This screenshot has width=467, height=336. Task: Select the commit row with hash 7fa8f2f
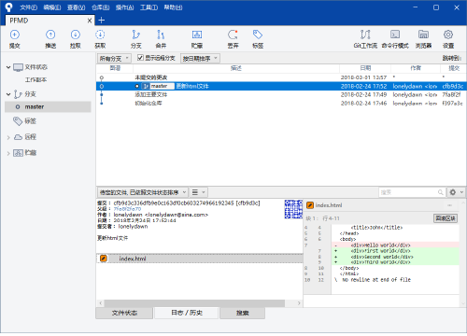(x=281, y=94)
